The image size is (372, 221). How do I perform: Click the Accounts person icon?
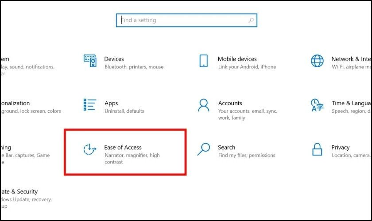pos(204,105)
